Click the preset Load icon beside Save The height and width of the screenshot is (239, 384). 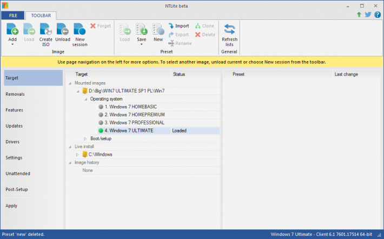point(125,29)
